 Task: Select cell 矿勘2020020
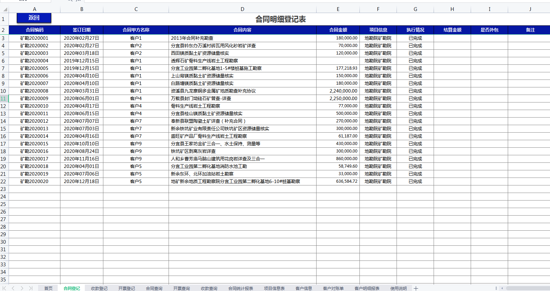pyautogui.click(x=34, y=181)
